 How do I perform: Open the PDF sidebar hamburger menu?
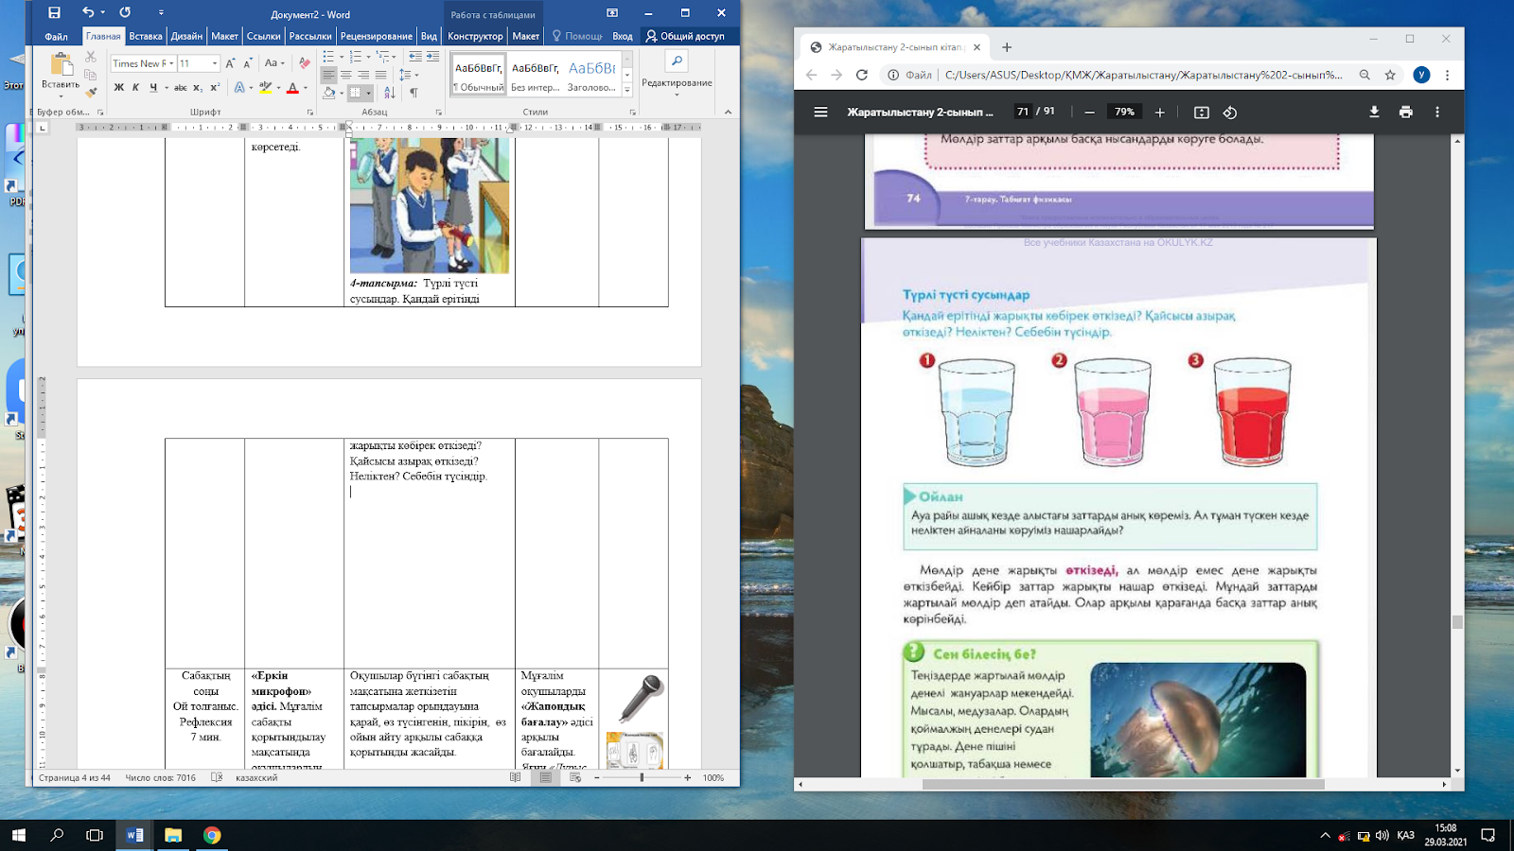coord(820,112)
